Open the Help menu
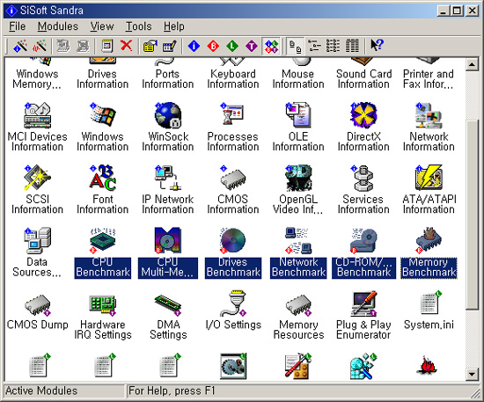484x402 pixels. [173, 26]
